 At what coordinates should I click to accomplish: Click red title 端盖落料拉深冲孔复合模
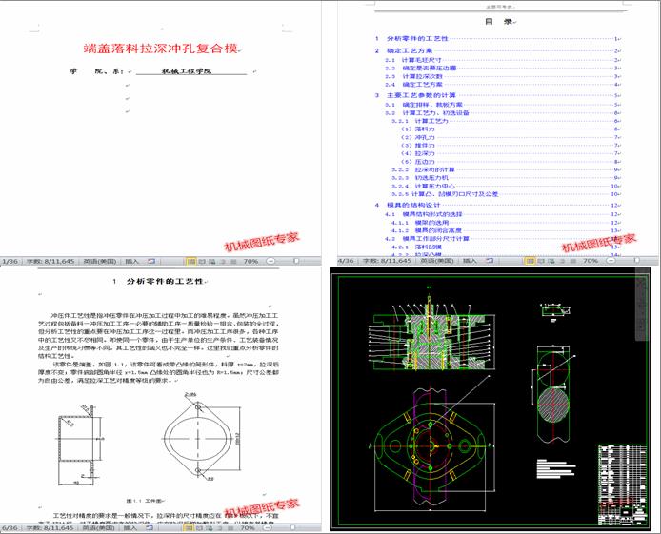tap(161, 49)
